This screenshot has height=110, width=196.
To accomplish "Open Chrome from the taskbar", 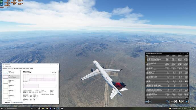I will pyautogui.click(x=47, y=109).
